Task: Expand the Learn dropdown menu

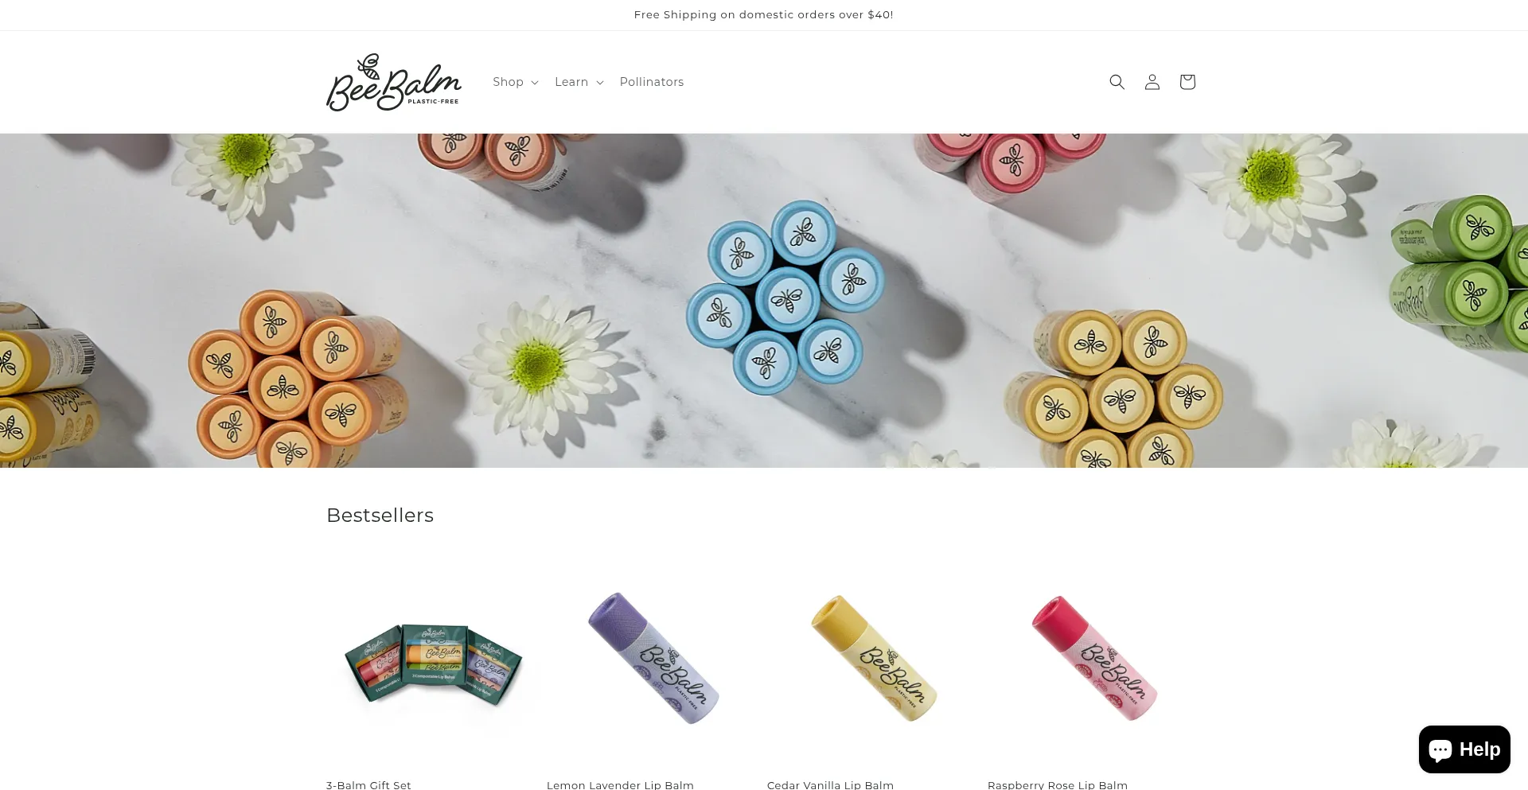Action: point(579,82)
